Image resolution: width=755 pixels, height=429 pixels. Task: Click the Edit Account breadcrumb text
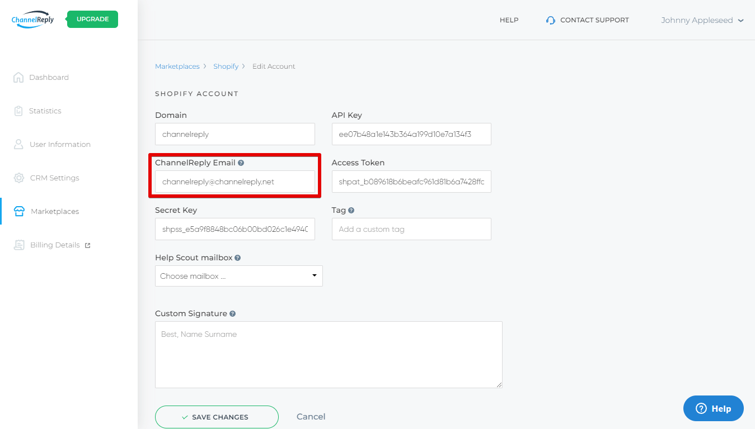click(274, 66)
